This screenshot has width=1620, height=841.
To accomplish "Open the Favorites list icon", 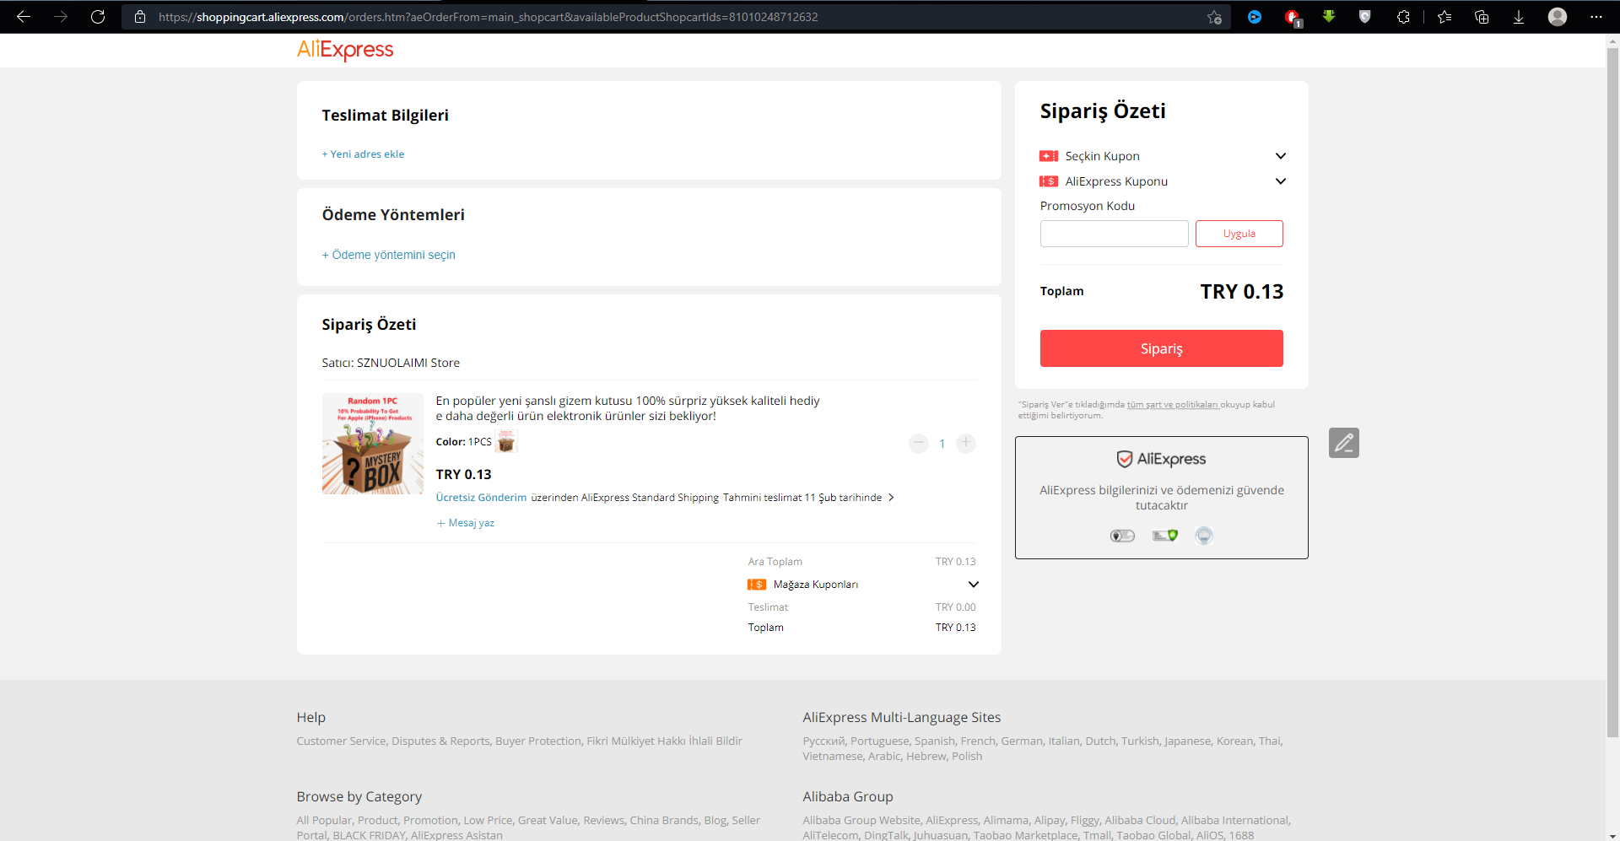I will [x=1444, y=17].
